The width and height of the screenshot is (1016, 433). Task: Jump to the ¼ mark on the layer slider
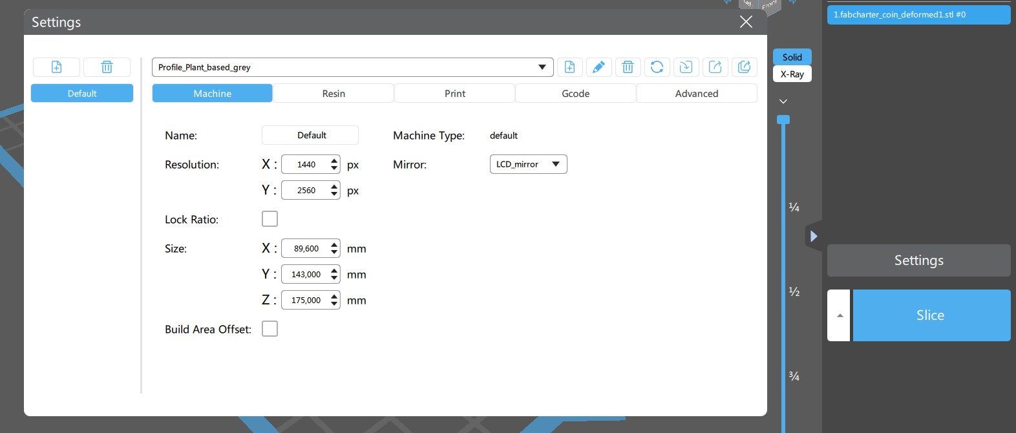794,207
